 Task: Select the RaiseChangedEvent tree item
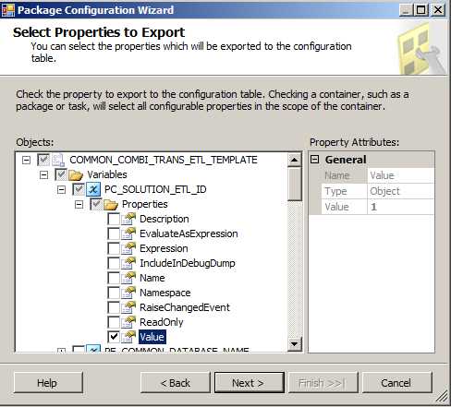click(185, 307)
